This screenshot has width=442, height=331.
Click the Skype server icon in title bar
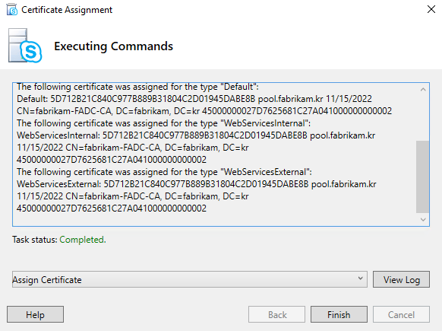pos(11,10)
